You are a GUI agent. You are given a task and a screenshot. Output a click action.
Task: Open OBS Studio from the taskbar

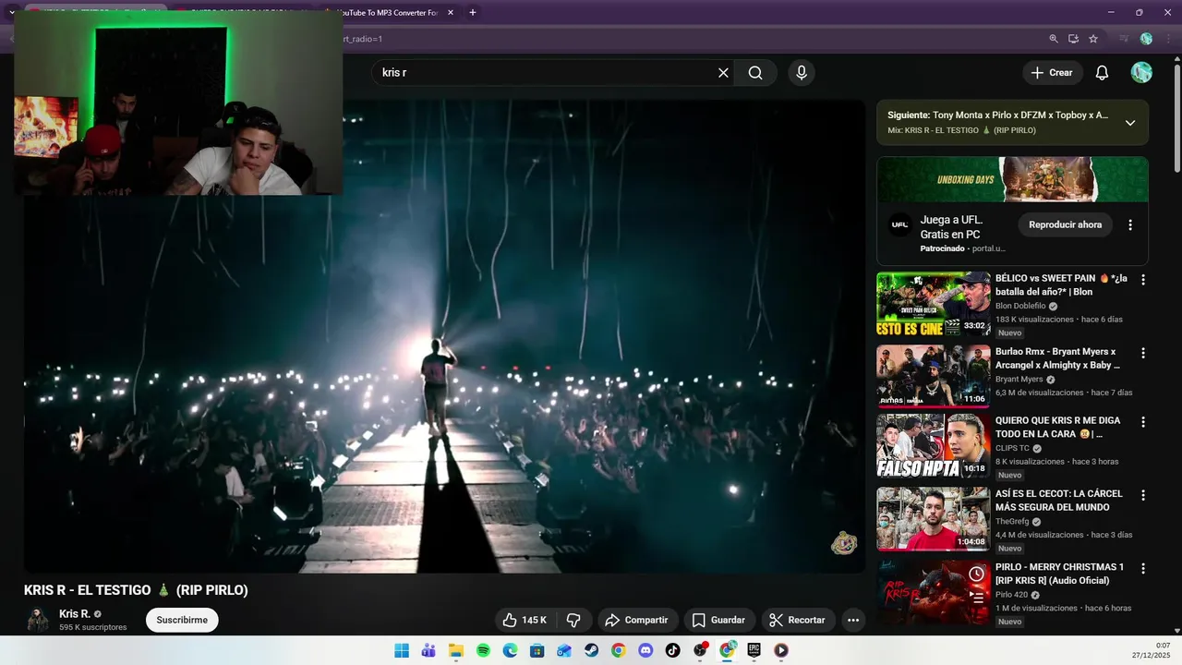(700, 650)
